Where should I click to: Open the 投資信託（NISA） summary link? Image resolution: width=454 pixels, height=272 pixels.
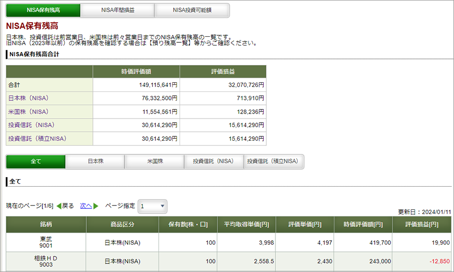31,125
